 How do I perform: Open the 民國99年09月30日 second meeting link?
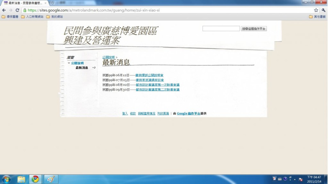click(x=158, y=90)
